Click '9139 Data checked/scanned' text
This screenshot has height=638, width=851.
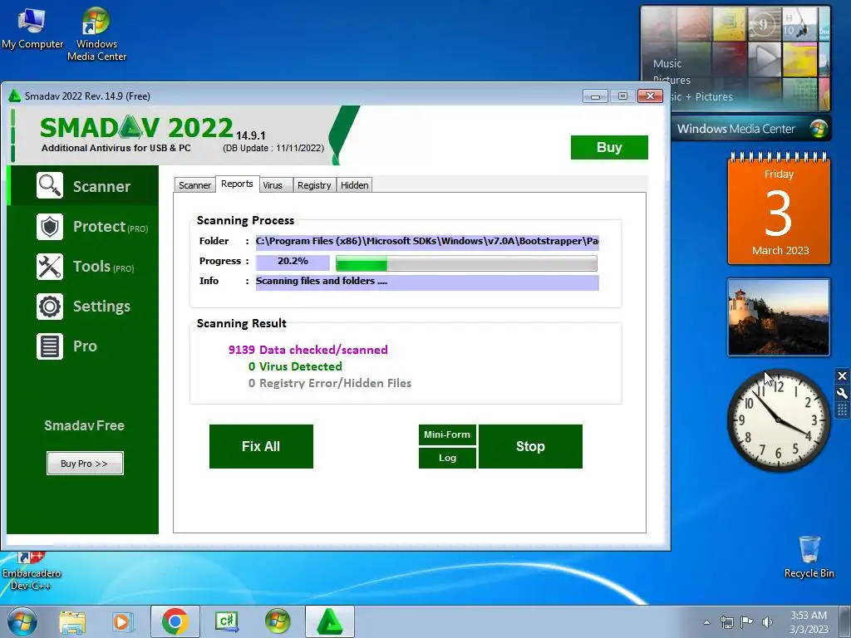(x=307, y=350)
